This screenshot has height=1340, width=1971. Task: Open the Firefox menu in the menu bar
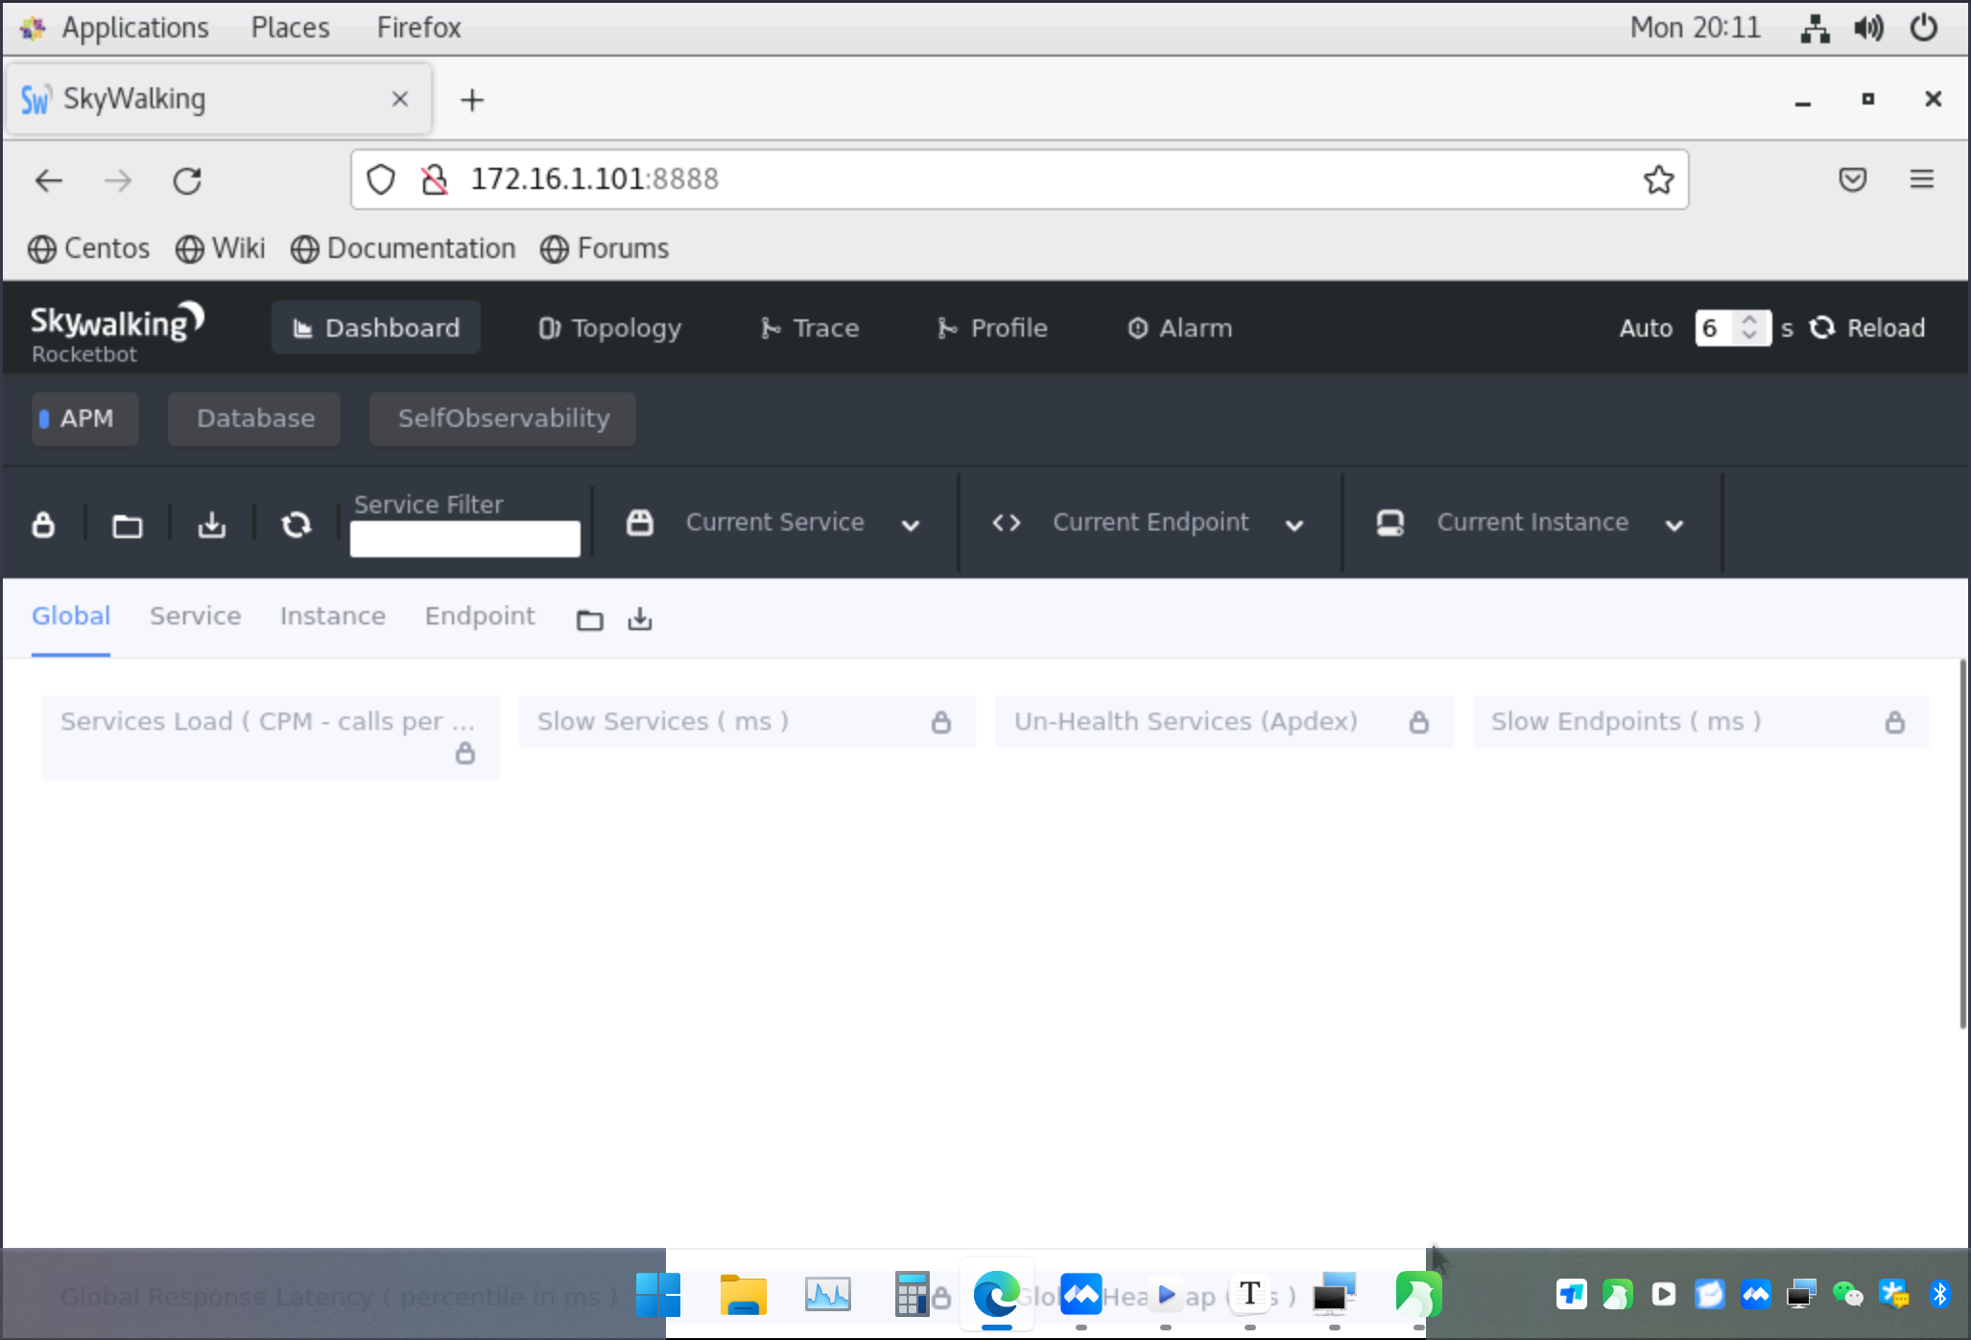417,28
